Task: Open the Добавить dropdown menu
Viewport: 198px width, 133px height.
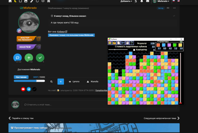Action: tap(126, 1)
